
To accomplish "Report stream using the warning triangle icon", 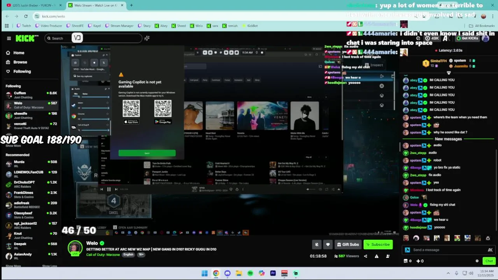I will pyautogui.click(x=376, y=256).
